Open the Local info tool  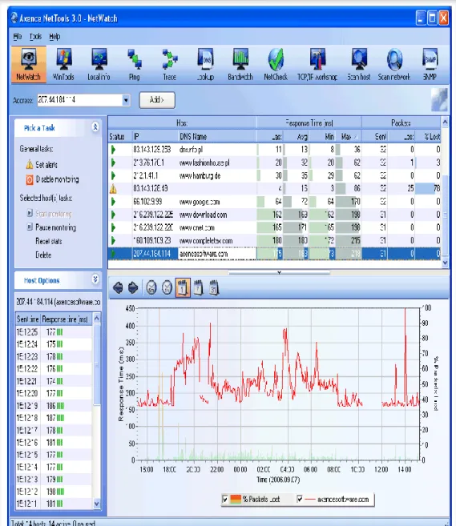[99, 65]
